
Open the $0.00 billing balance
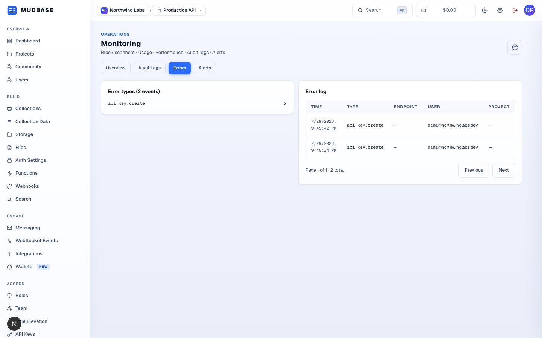446,10
